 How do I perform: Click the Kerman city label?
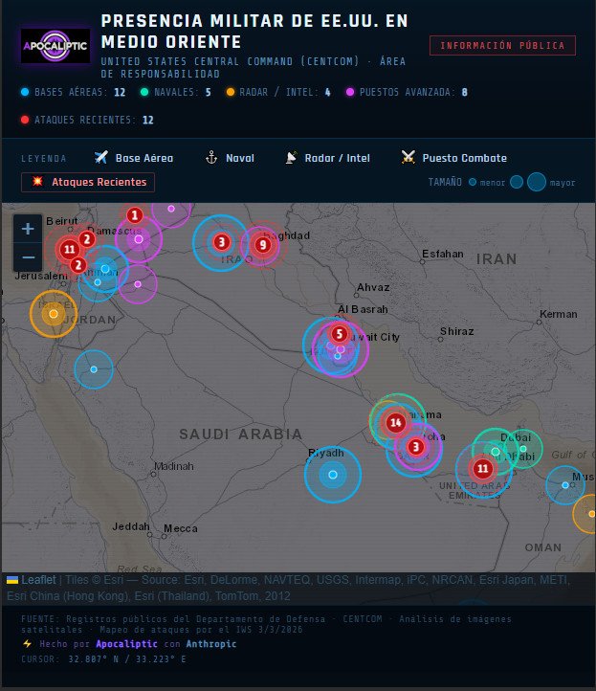[x=559, y=314]
